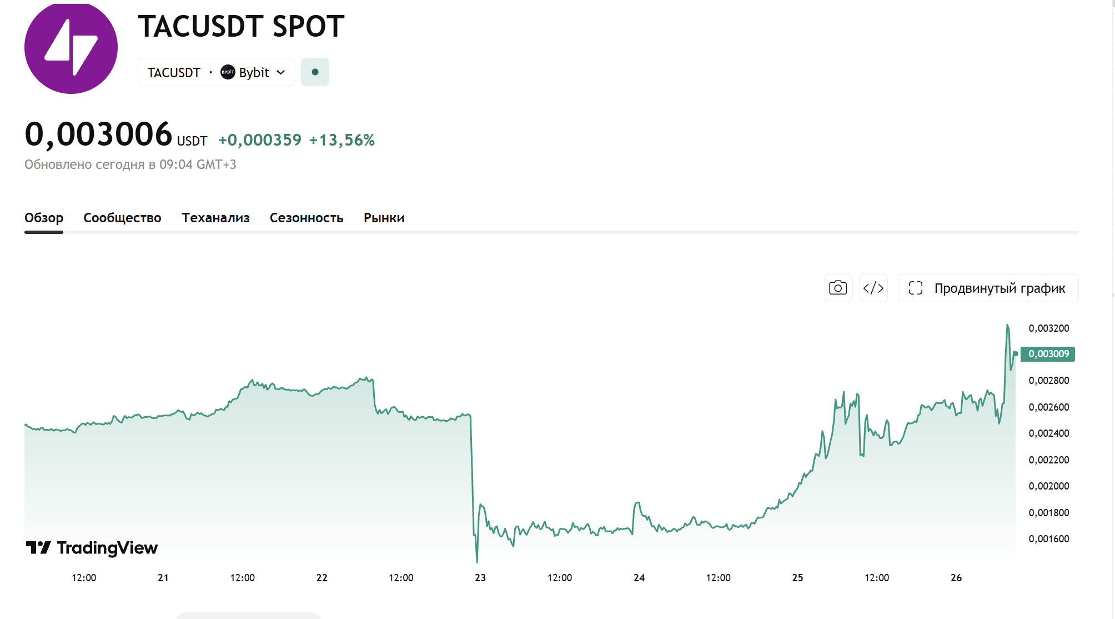Click the 25 date marker on axis
Image resolution: width=1115 pixels, height=619 pixels.
797,578
